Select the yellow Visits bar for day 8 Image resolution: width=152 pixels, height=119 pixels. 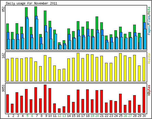pos(41,73)
